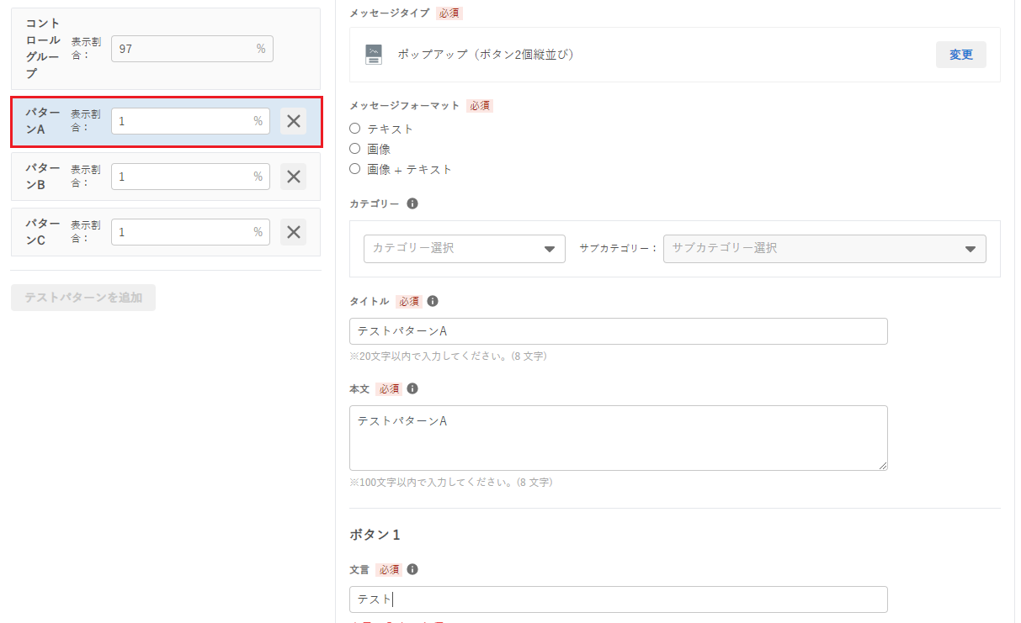Click the info icon next to カテゴリー
The height and width of the screenshot is (623, 1021).
pyautogui.click(x=412, y=203)
